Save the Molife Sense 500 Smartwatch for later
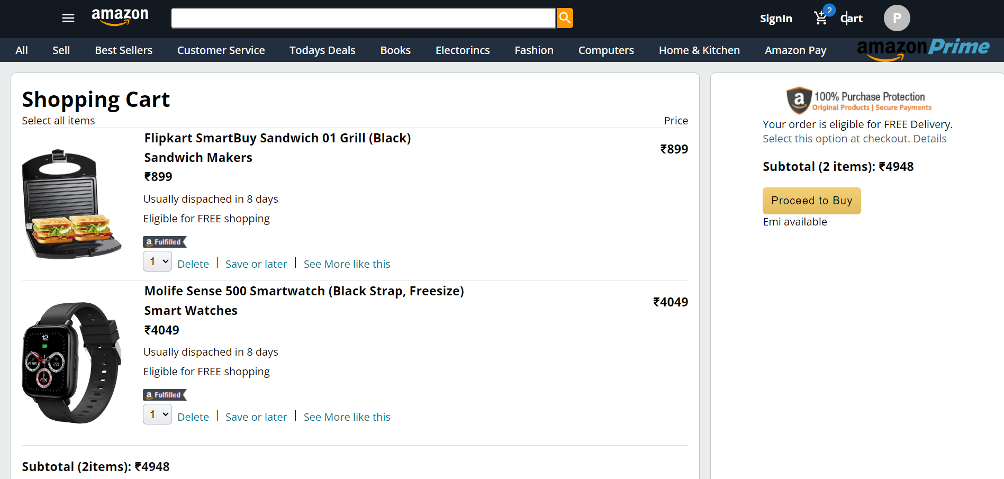This screenshot has height=479, width=1004. coord(256,417)
